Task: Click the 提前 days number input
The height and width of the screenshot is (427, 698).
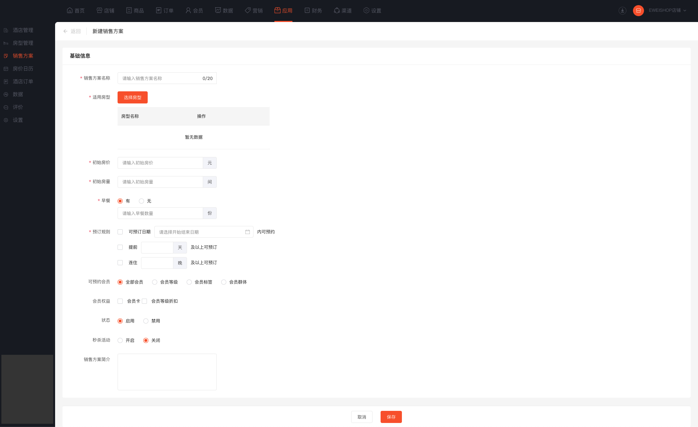Action: [157, 248]
